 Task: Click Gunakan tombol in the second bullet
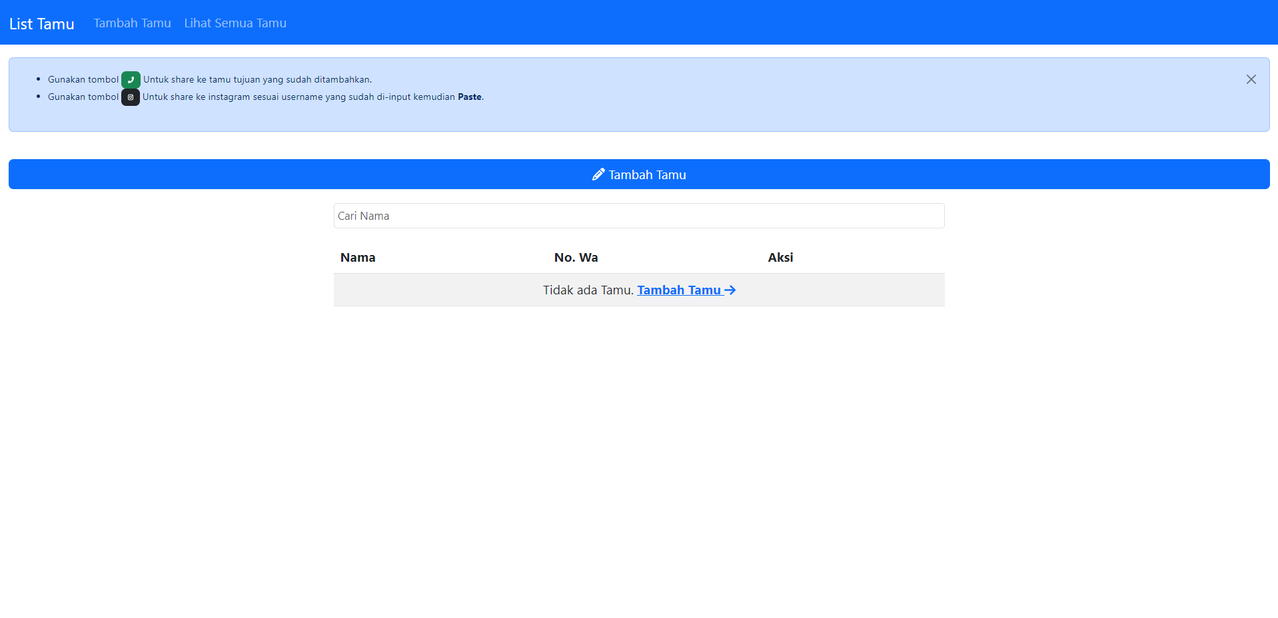[83, 97]
